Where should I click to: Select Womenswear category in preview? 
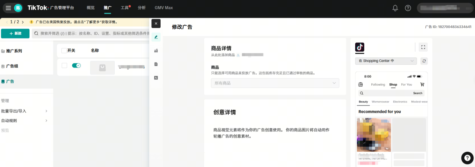coord(380,102)
